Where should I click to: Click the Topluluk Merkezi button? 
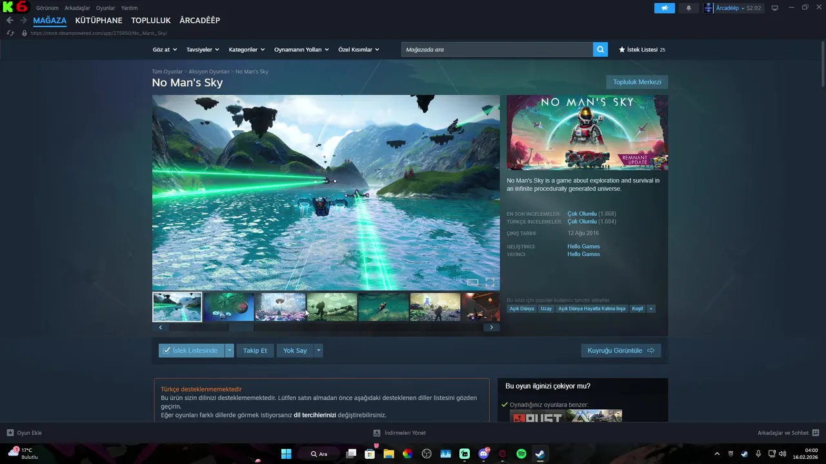(637, 82)
